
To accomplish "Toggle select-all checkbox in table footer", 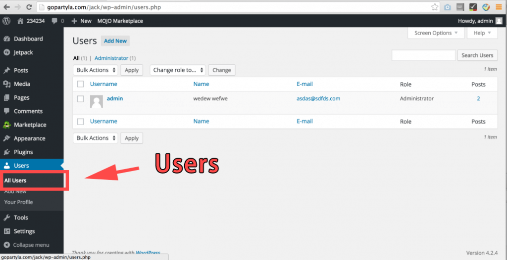I will click(x=81, y=122).
